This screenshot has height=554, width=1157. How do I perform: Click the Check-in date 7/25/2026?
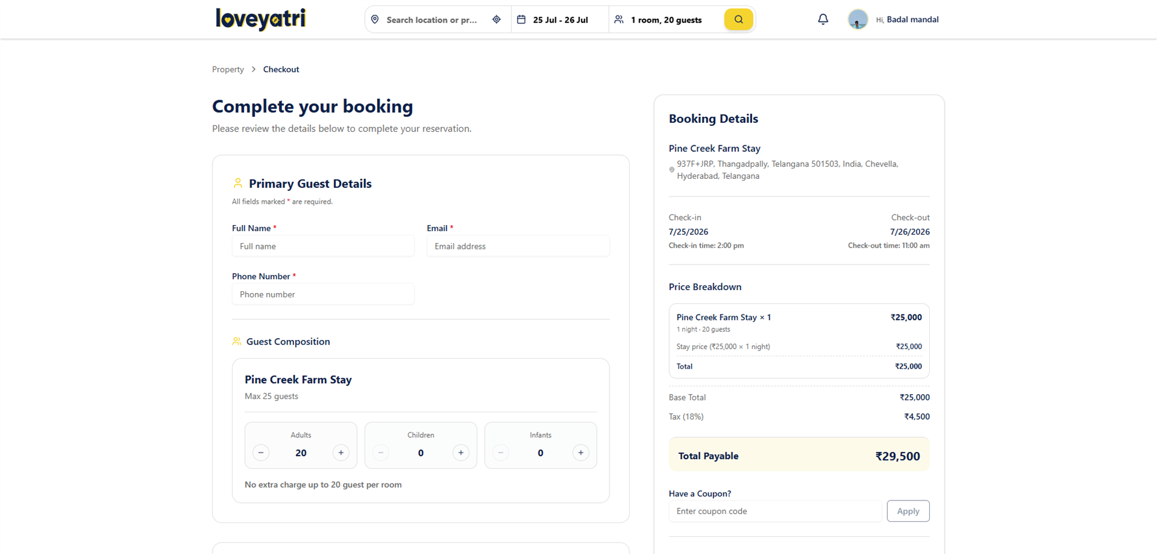pos(688,232)
